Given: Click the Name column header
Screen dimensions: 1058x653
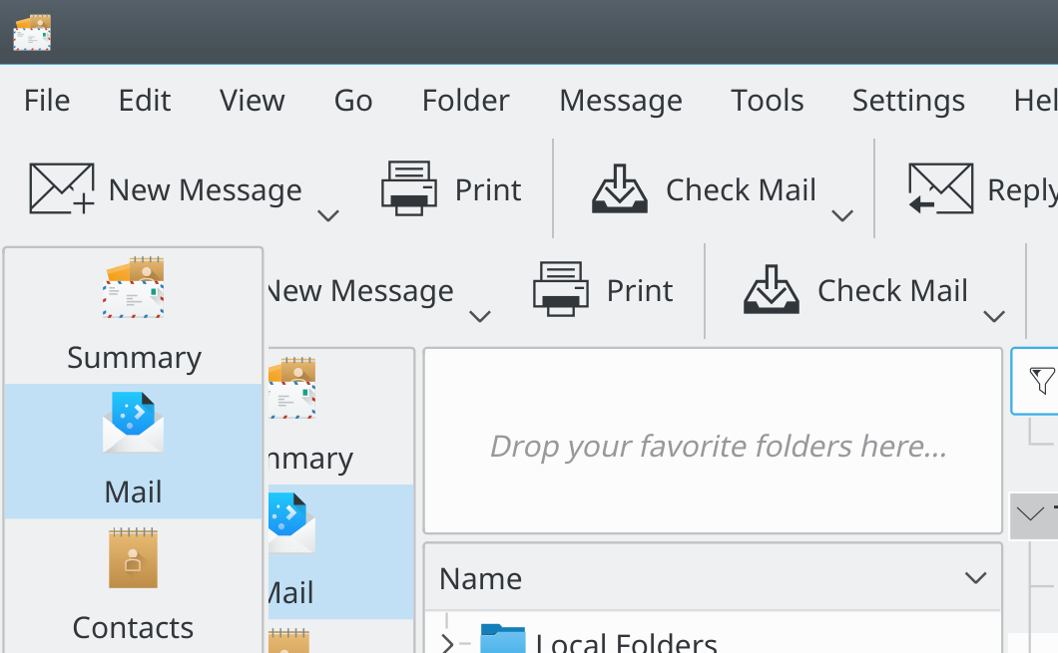Looking at the screenshot, I should [x=713, y=578].
